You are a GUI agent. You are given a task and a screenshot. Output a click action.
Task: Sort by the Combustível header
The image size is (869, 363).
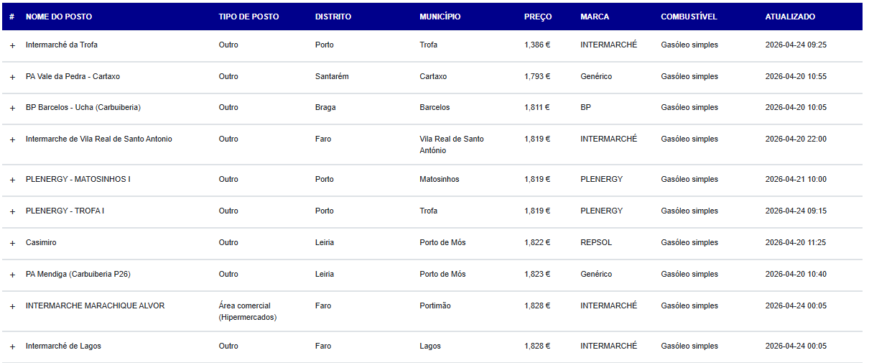(689, 17)
